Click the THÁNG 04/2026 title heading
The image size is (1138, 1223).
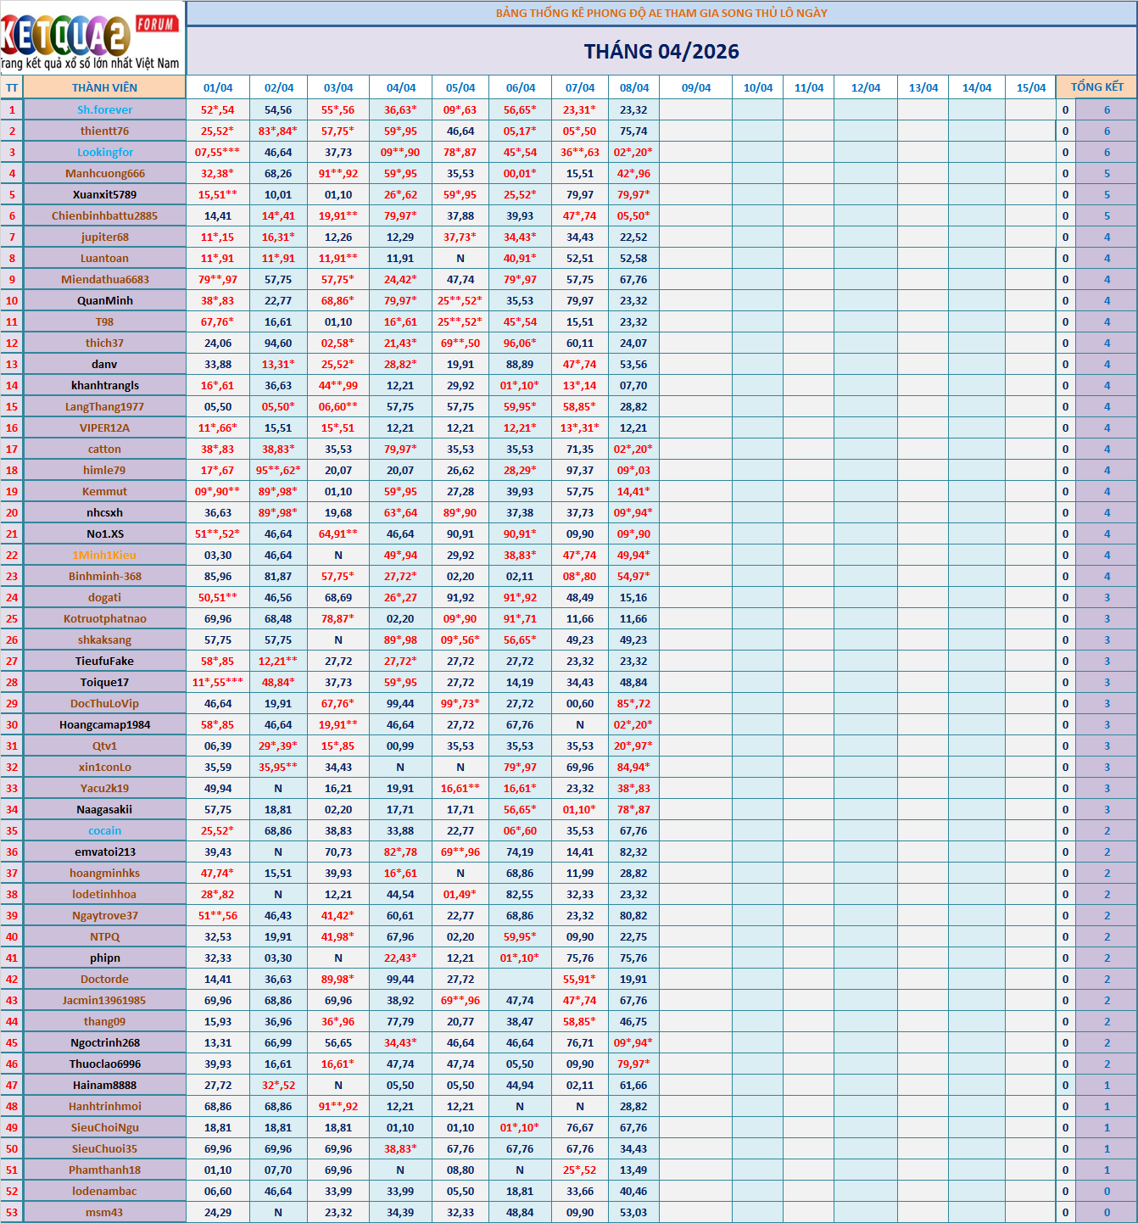coord(661,52)
